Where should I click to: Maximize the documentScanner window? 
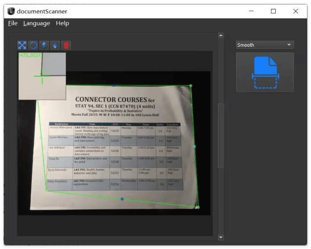tap(273, 11)
